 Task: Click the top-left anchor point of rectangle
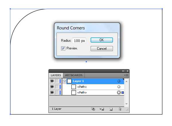pyautogui.click(x=10, y=9)
